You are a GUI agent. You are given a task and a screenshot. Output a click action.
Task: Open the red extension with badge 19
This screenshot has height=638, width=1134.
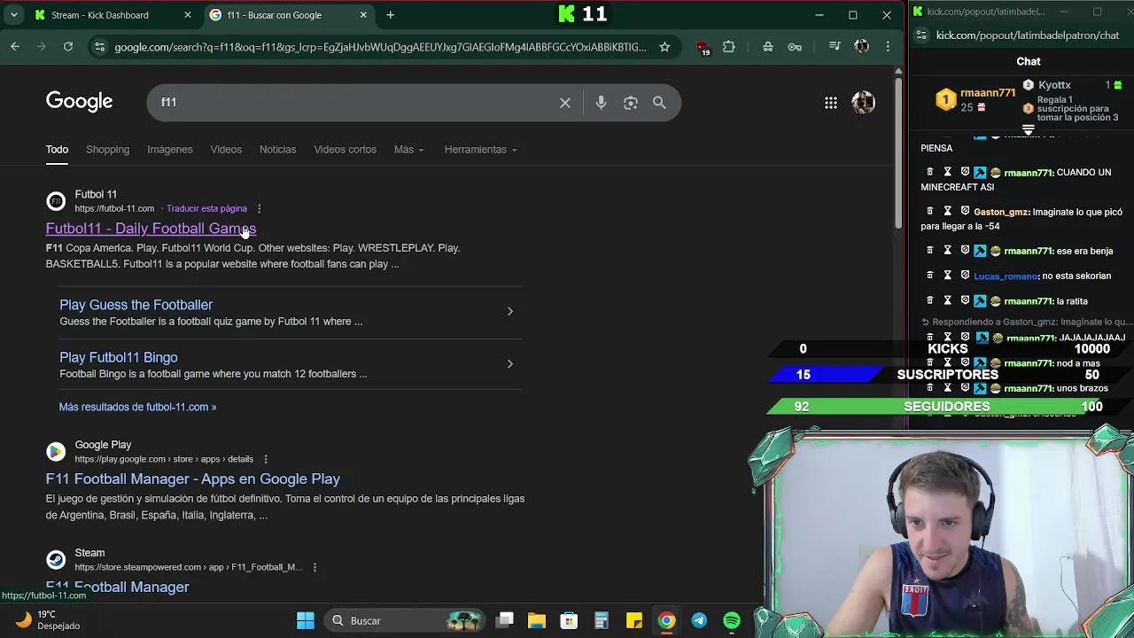[x=703, y=47]
